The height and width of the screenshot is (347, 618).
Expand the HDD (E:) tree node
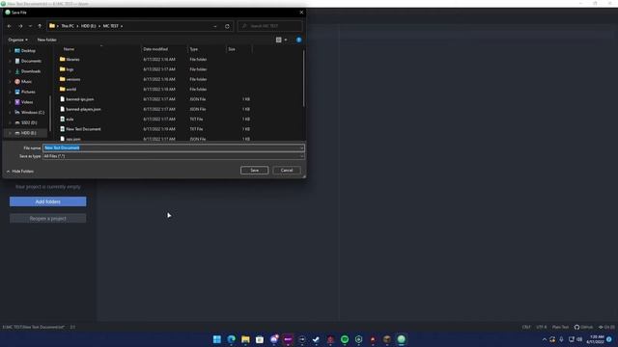pos(10,133)
